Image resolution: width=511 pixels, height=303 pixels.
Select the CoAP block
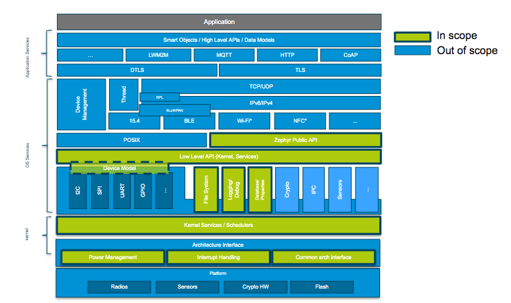pos(350,55)
